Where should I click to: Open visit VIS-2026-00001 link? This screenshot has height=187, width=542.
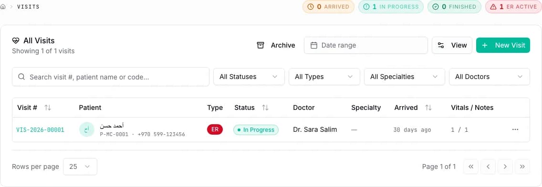[40, 130]
